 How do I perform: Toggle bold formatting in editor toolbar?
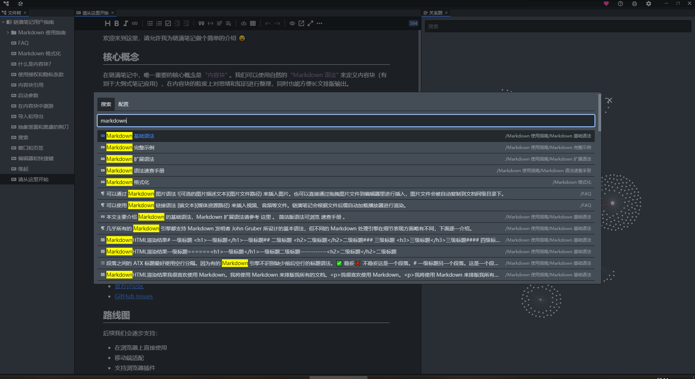click(x=117, y=24)
